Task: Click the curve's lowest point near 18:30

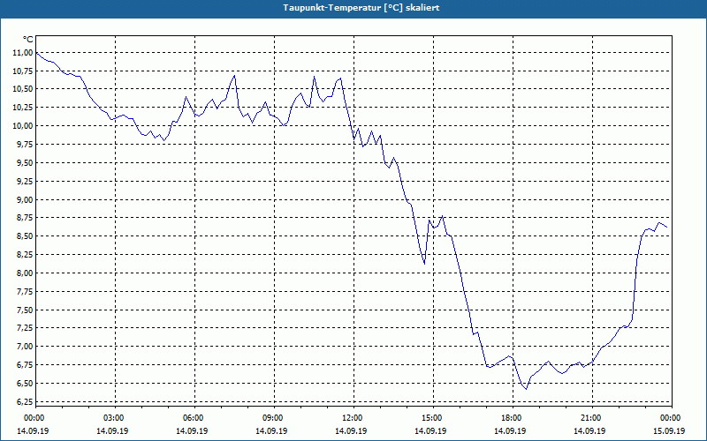Action: pos(526,389)
